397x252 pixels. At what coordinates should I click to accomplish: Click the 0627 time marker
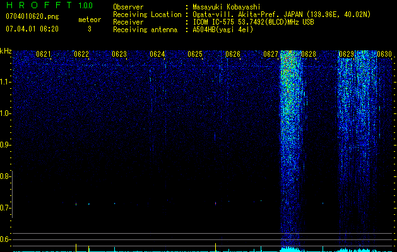[x=271, y=54]
